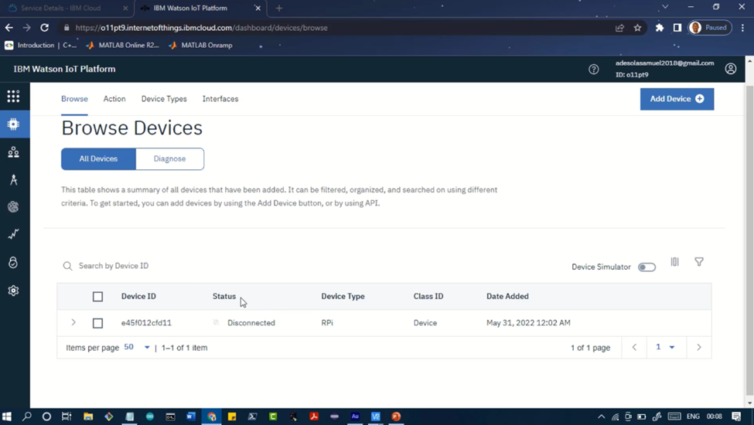Image resolution: width=754 pixels, height=425 pixels.
Task: Switch to the Browse tab
Action: [74, 99]
